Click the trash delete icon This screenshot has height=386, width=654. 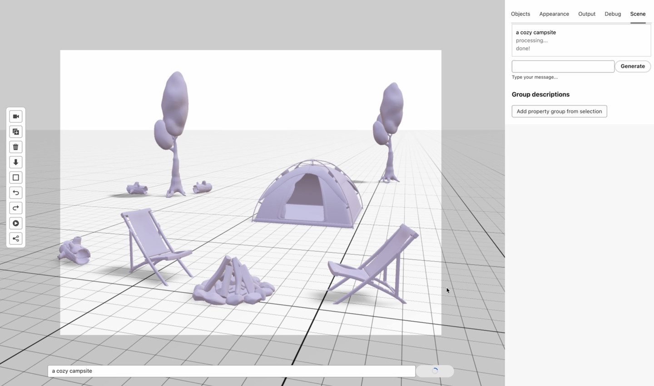16,147
